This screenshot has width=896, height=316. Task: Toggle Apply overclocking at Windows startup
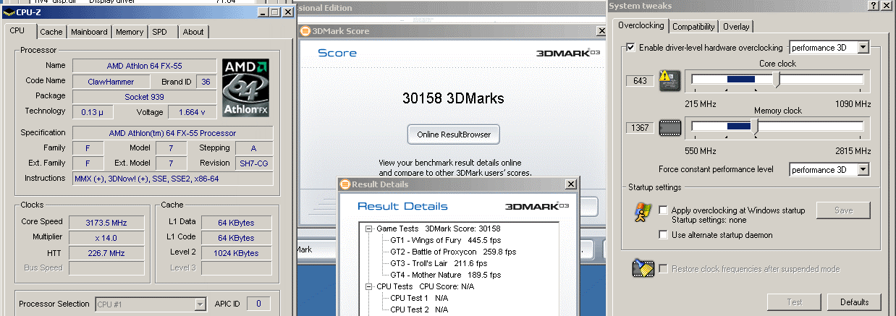(x=664, y=210)
